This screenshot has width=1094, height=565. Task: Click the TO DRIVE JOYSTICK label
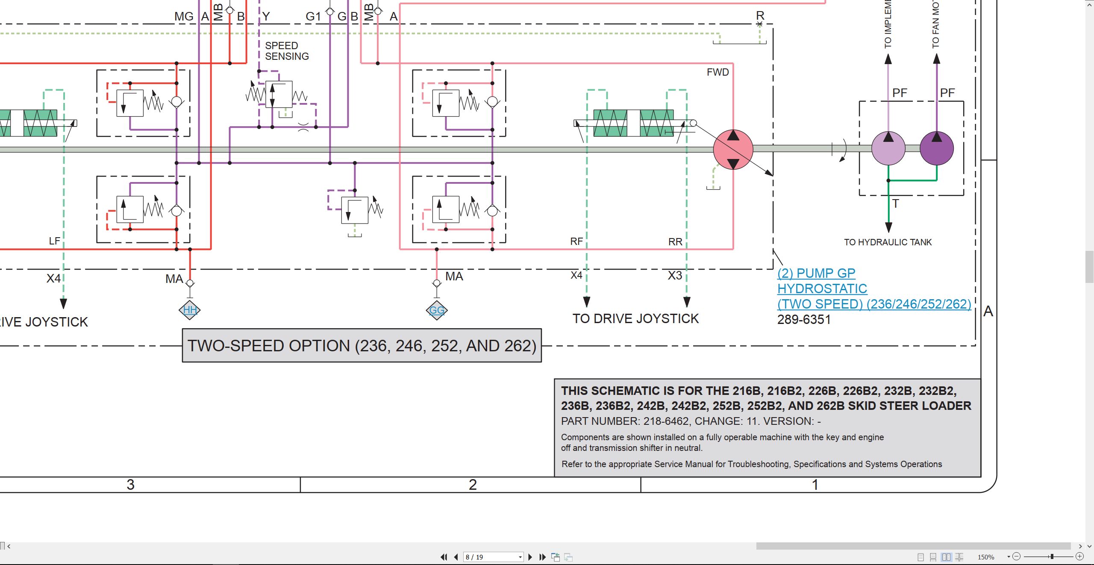pyautogui.click(x=635, y=318)
